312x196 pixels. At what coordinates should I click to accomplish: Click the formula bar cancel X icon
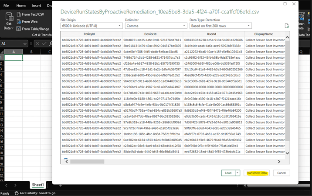click(x=37, y=43)
